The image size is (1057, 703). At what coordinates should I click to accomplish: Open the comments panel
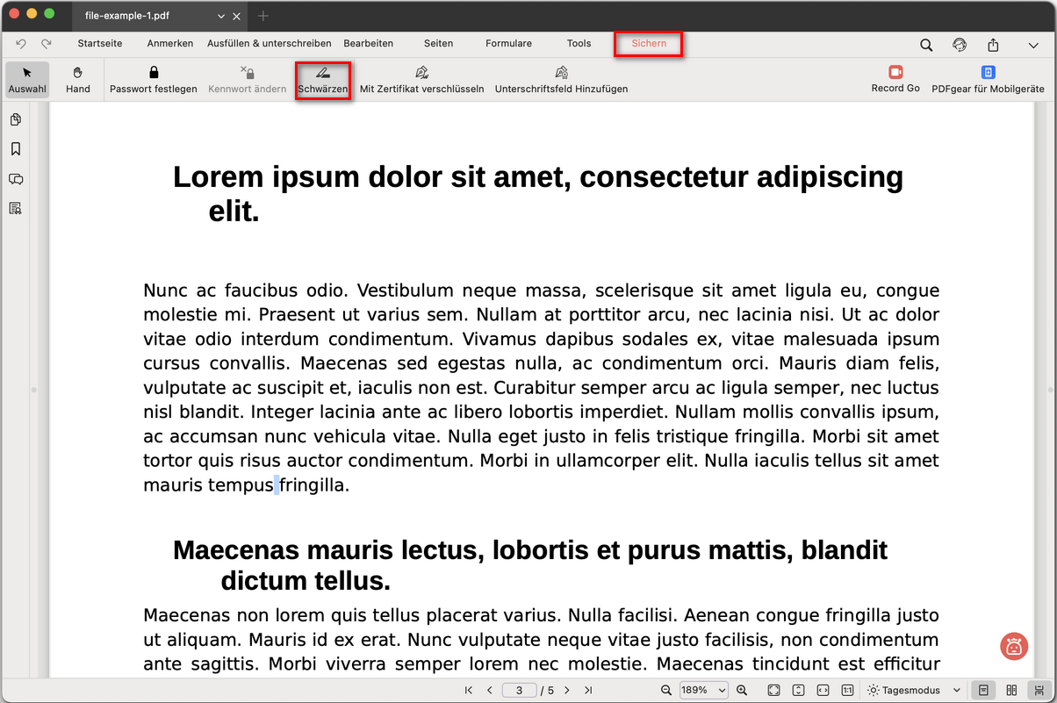tap(15, 178)
